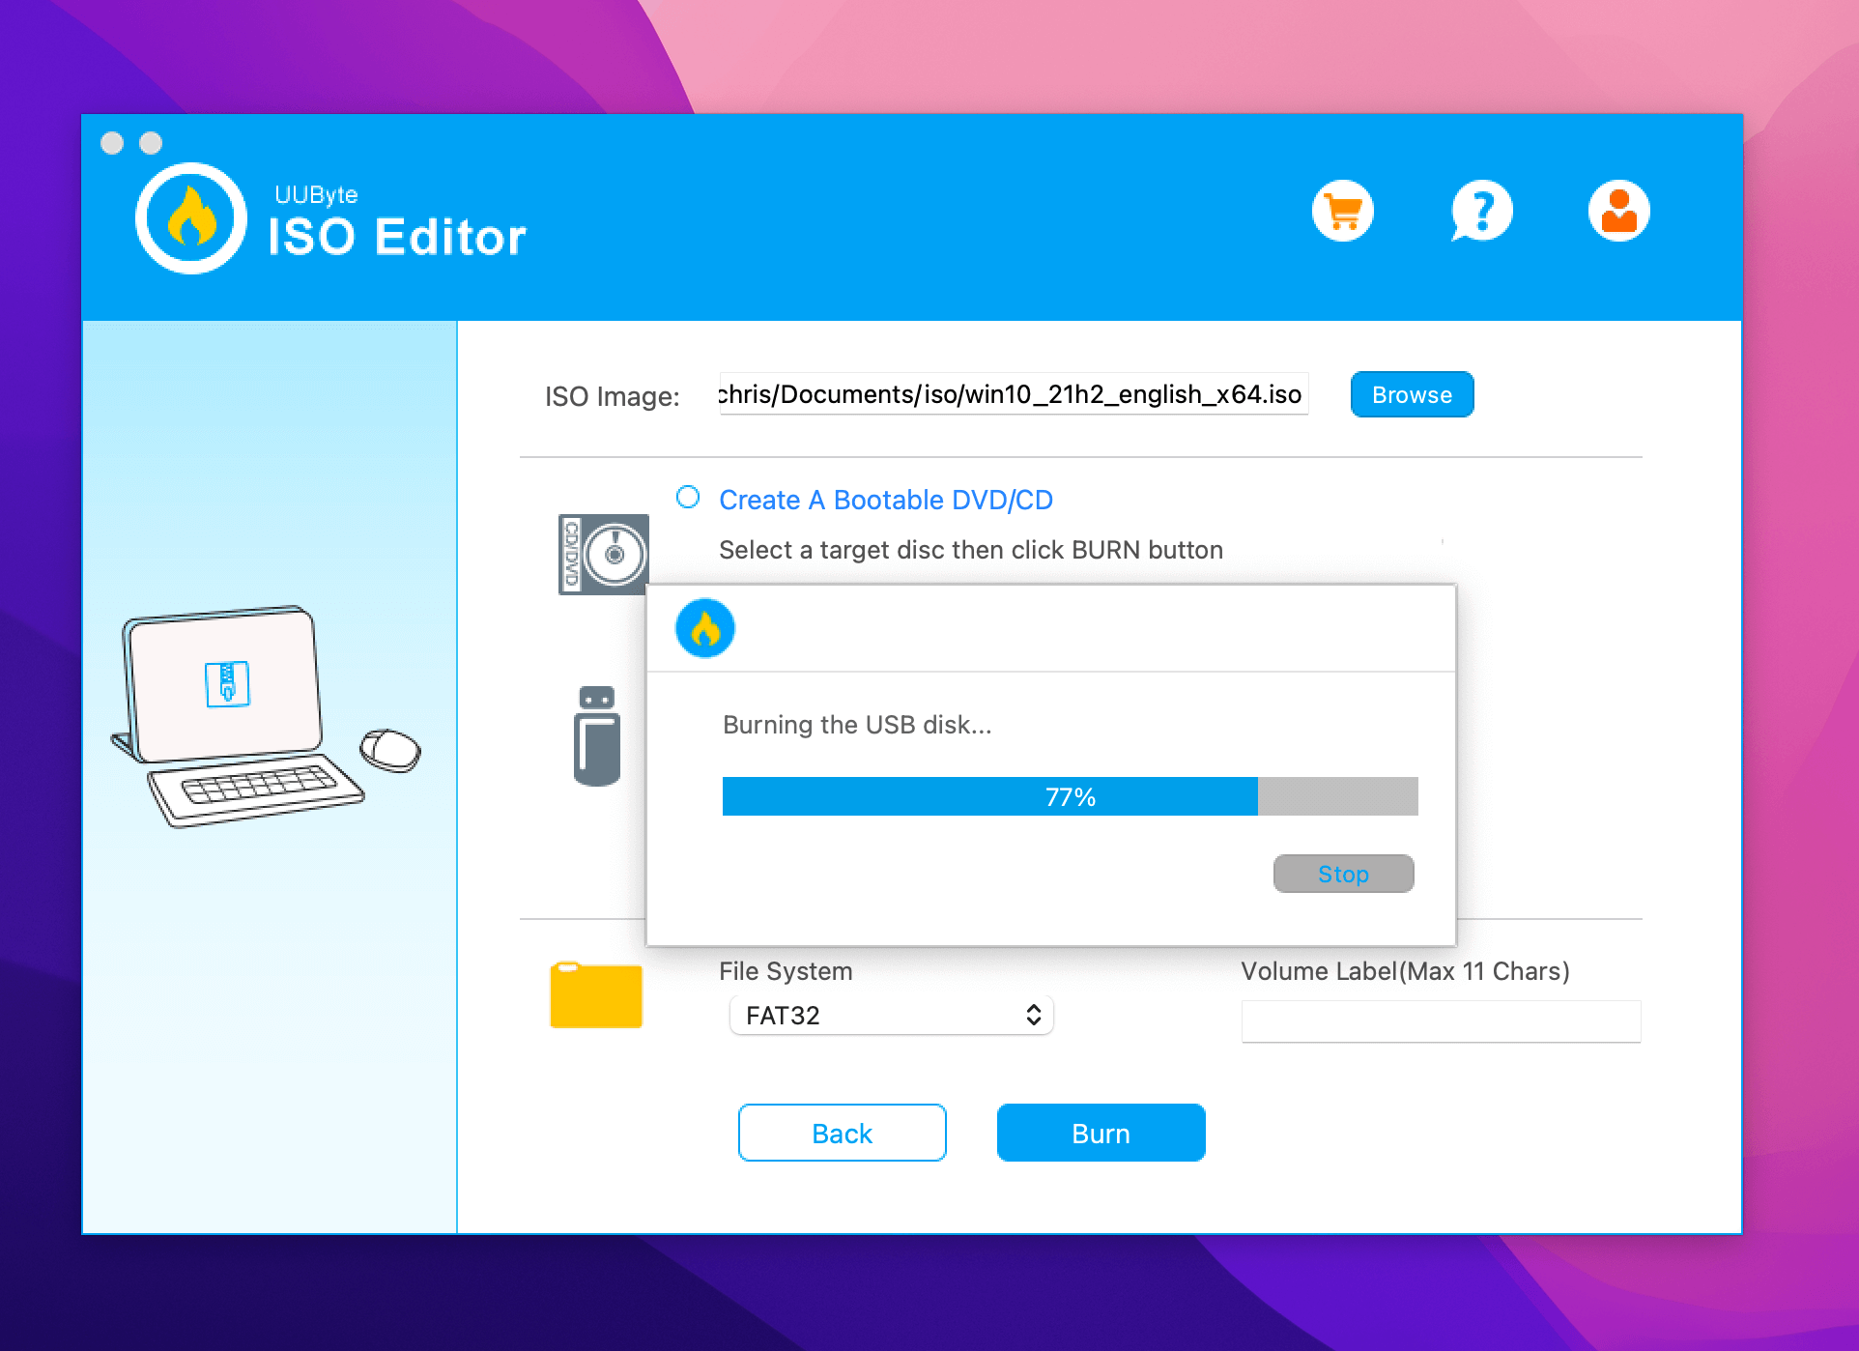This screenshot has height=1351, width=1859.
Task: Click the 77% USB burn progress bar
Action: (x=1070, y=795)
